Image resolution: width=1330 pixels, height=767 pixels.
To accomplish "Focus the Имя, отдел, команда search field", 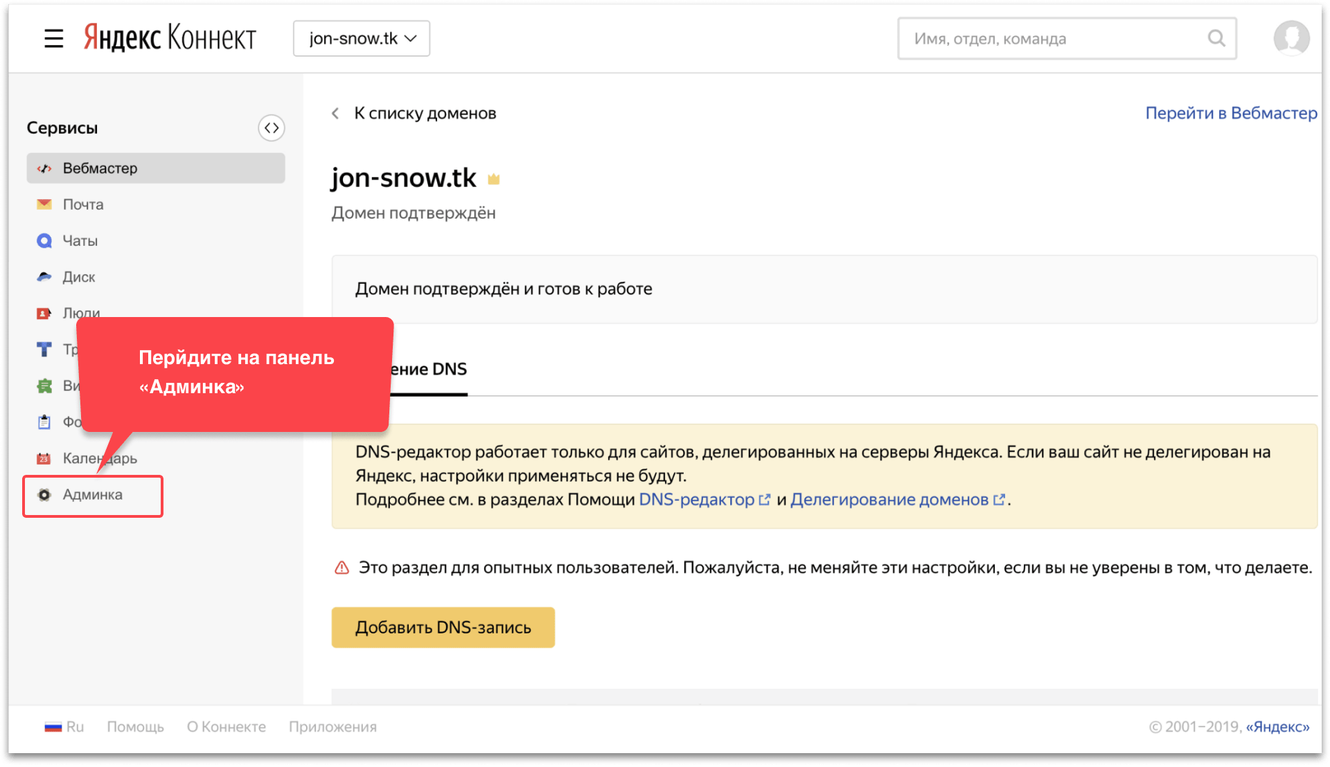I will [1053, 39].
